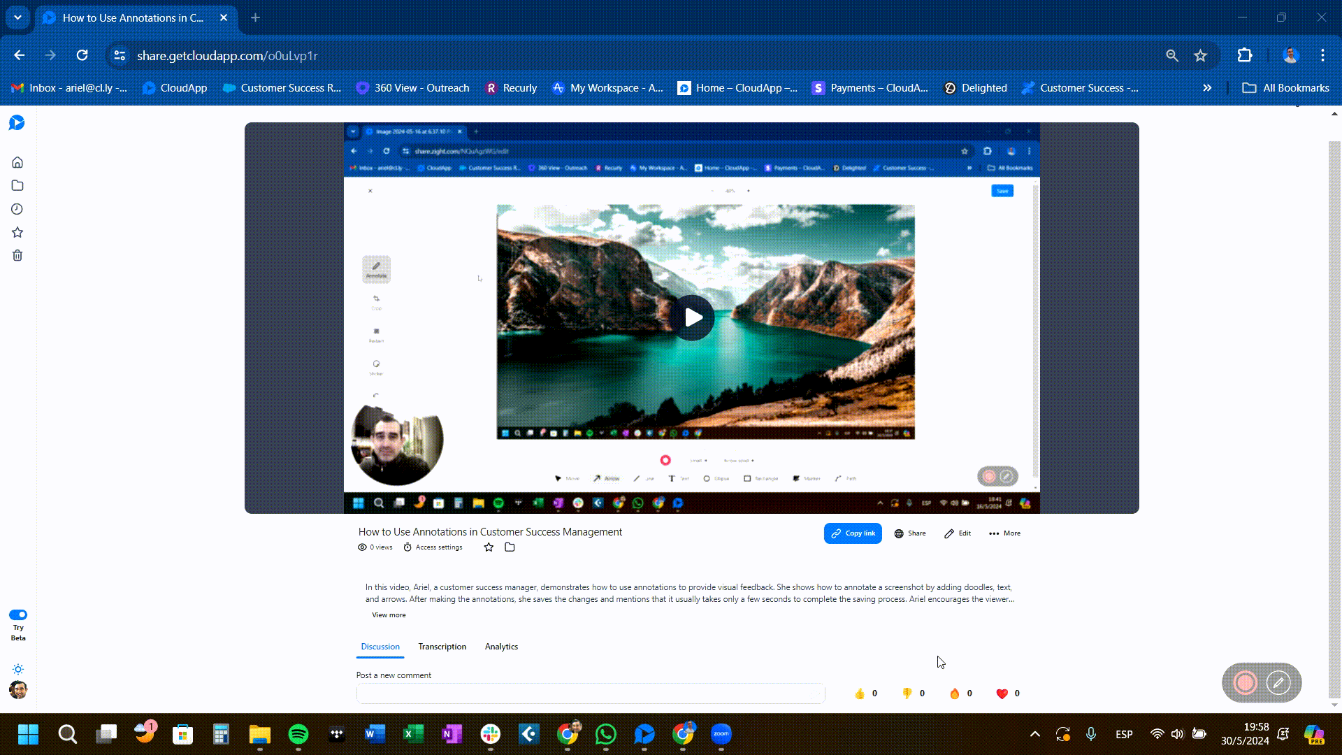Open Trash icon in sidebar
1342x755 pixels.
click(17, 255)
